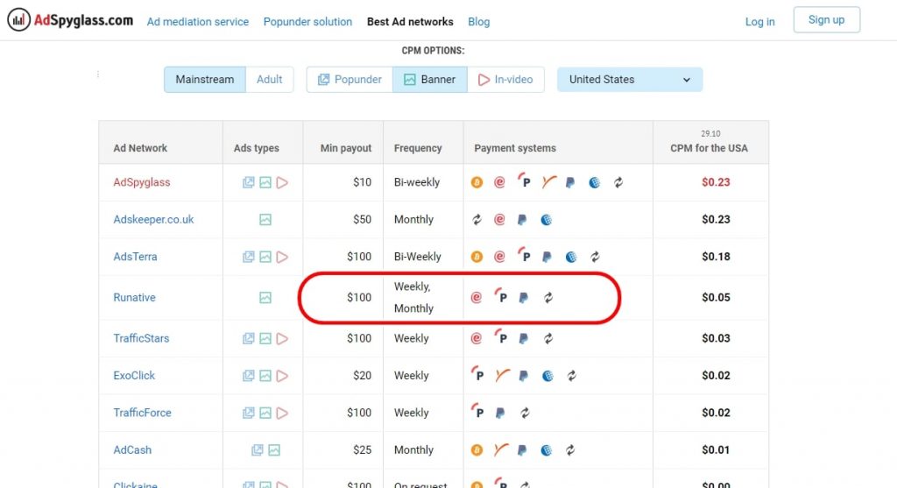Image resolution: width=897 pixels, height=488 pixels.
Task: Go to Best Ad networks page
Action: click(410, 22)
